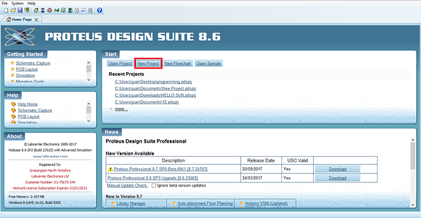This screenshot has width=421, height=218.
Task: Click the Open Project folder toolbar icon
Action: pos(13,10)
